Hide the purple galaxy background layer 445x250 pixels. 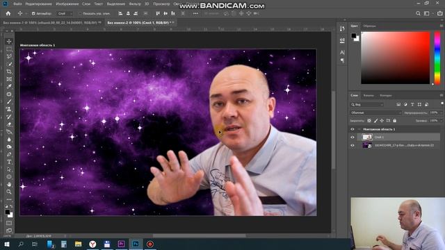coord(353,145)
